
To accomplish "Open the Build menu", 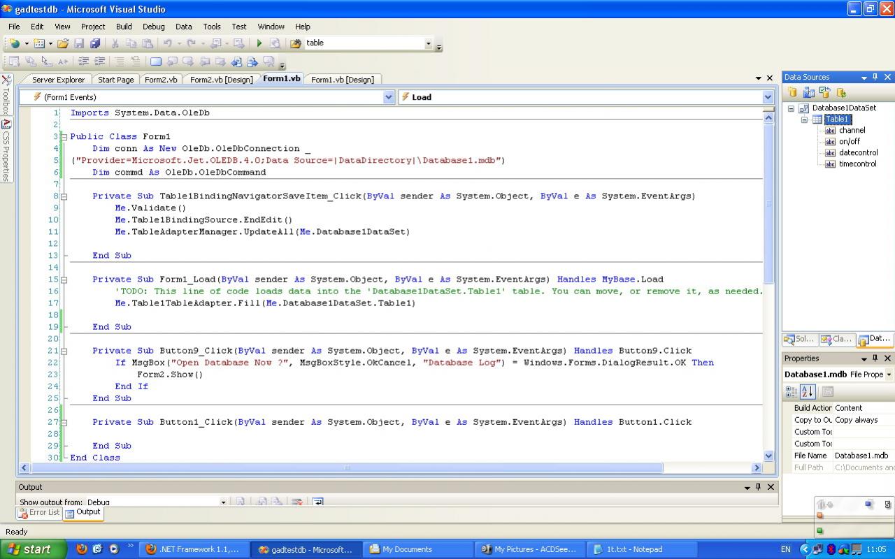I will tap(124, 27).
